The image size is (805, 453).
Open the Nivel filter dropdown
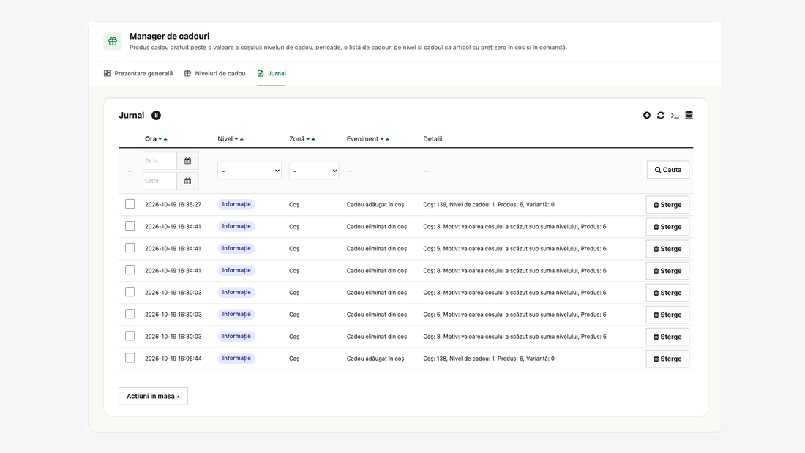pyautogui.click(x=250, y=171)
